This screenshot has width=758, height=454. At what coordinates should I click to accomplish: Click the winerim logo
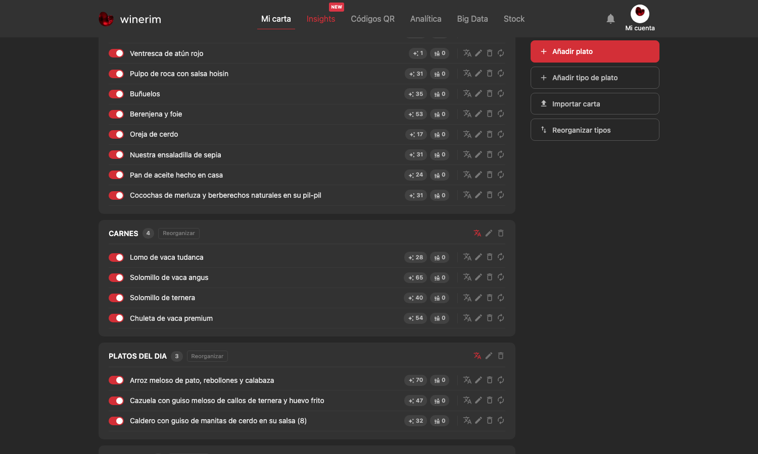coord(130,19)
